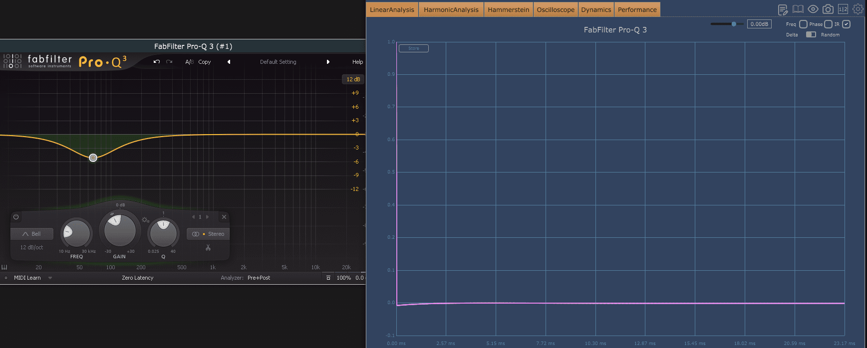This screenshot has width=867, height=348.
Task: Click the FREQ knob
Action: click(76, 233)
